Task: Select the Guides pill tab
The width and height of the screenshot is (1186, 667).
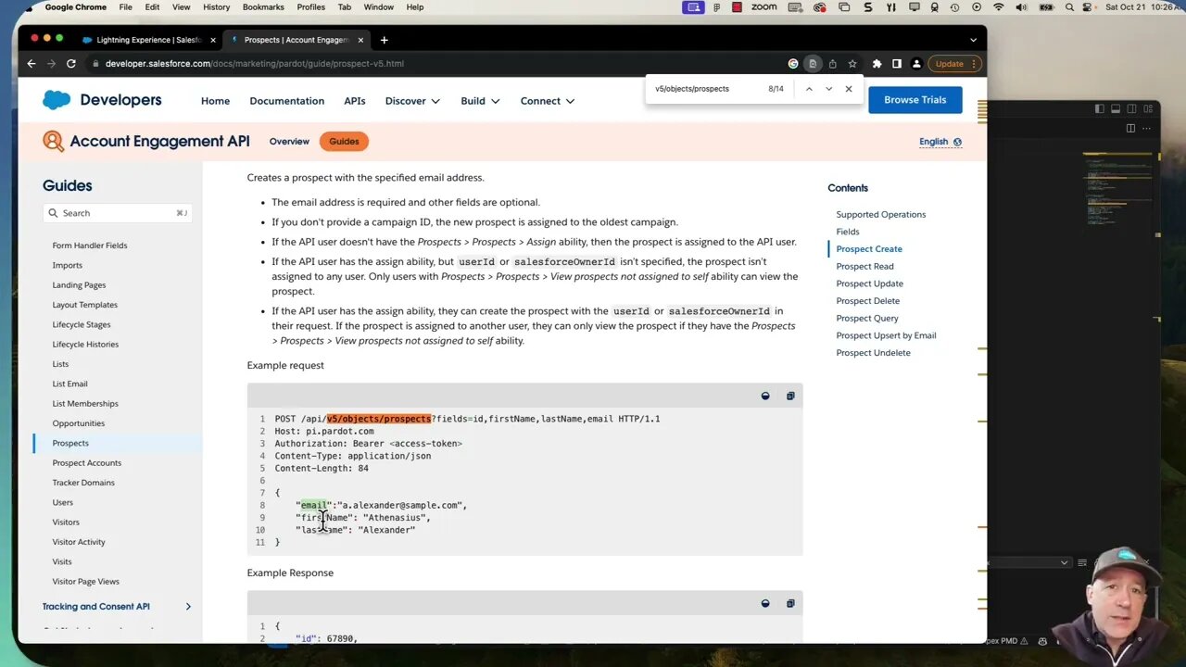Action: click(x=344, y=142)
